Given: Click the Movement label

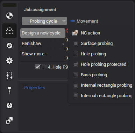Looking at the screenshot, I should click(x=87, y=21).
